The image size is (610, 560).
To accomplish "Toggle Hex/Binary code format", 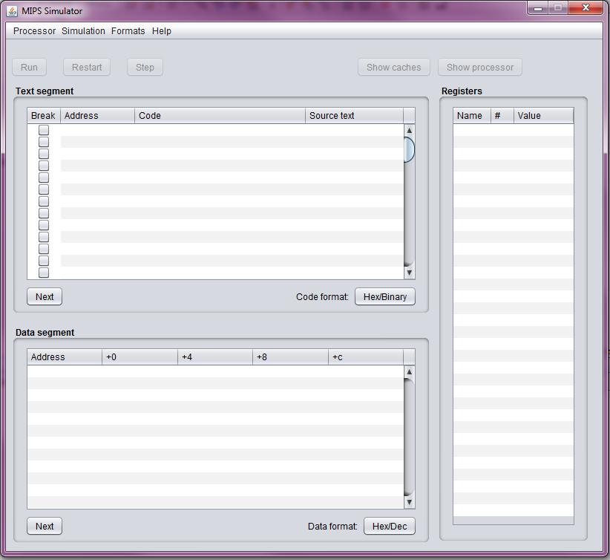I will (x=384, y=297).
